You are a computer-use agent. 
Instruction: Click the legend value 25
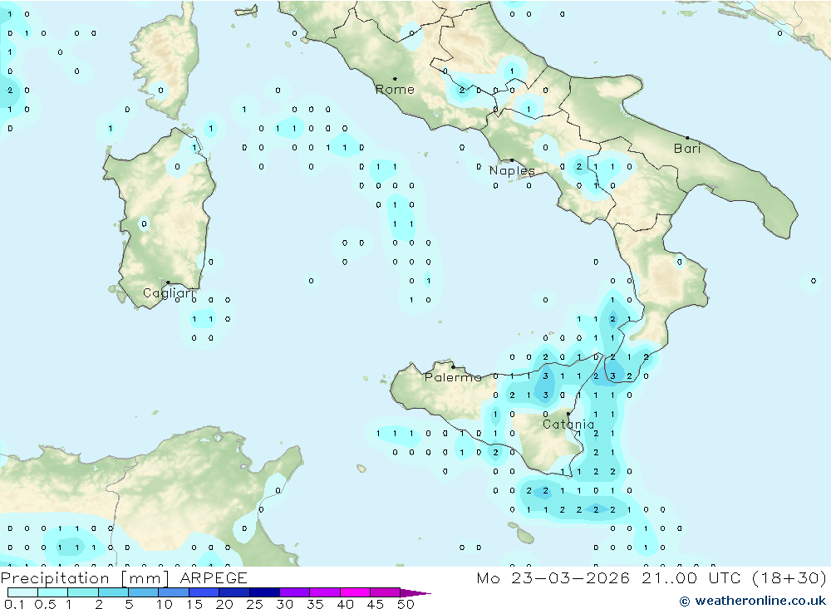pyautogui.click(x=254, y=604)
